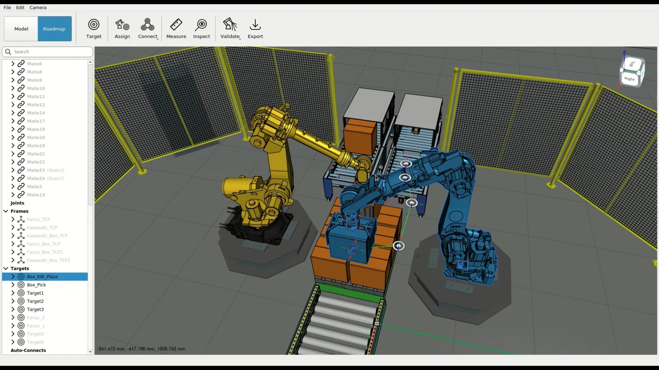Viewport: 659px width, 370px height.
Task: Collapse the Targets section
Action: pos(6,268)
